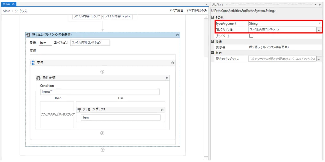Click the scrollbar down arrow
The height and width of the screenshot is (162, 325).
click(x=206, y=159)
